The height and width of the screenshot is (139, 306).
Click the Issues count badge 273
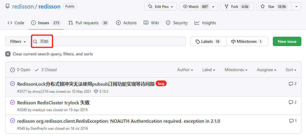[x=56, y=23]
